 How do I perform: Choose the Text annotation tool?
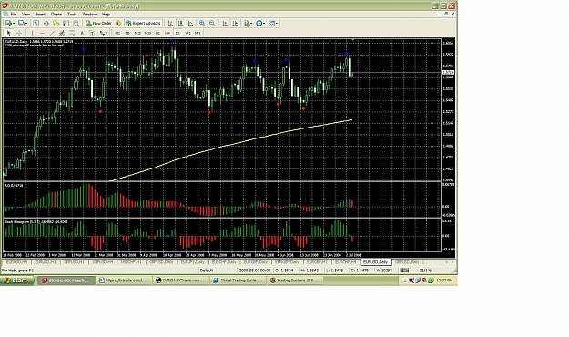[82, 33]
